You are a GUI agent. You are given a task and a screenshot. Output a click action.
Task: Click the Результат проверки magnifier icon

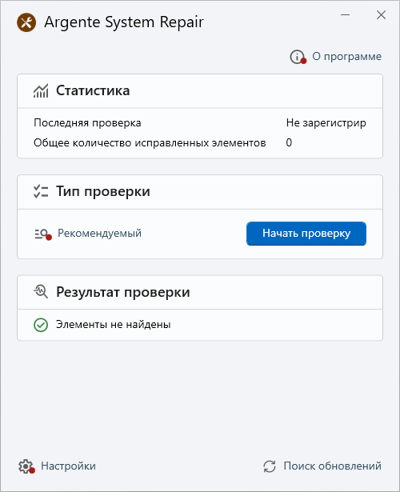(41, 292)
